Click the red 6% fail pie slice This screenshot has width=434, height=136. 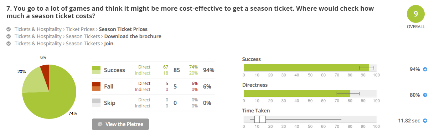pos(45,69)
